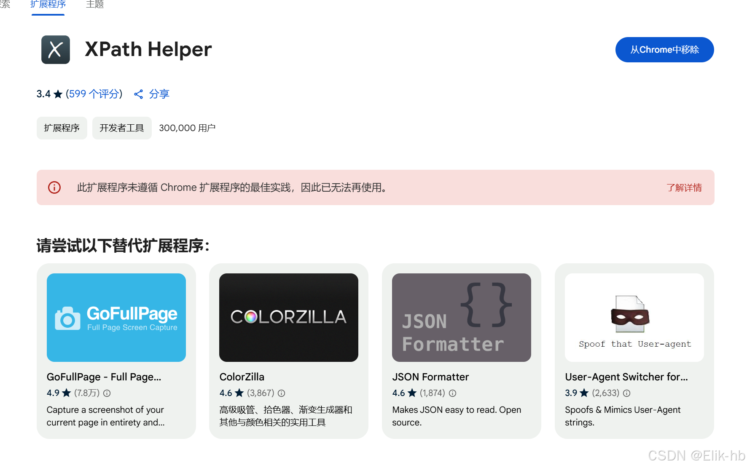
Task: Click the XPath Helper extension icon
Action: click(55, 49)
